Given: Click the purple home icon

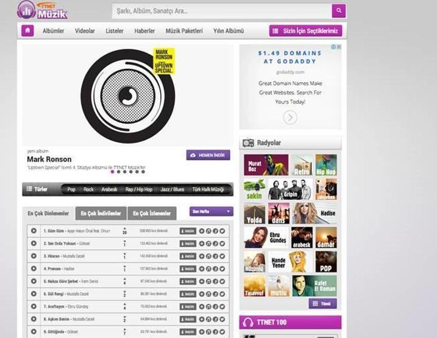Looking at the screenshot, I should point(27,30).
